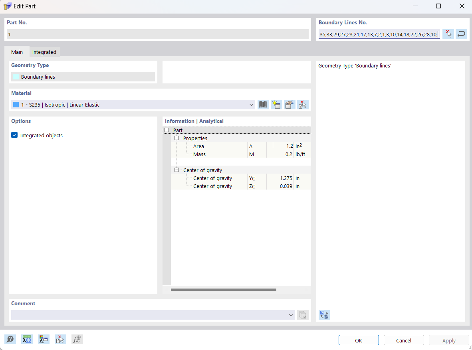Open unit and decimal places settings
The height and width of the screenshot is (350, 472).
click(x=26, y=339)
